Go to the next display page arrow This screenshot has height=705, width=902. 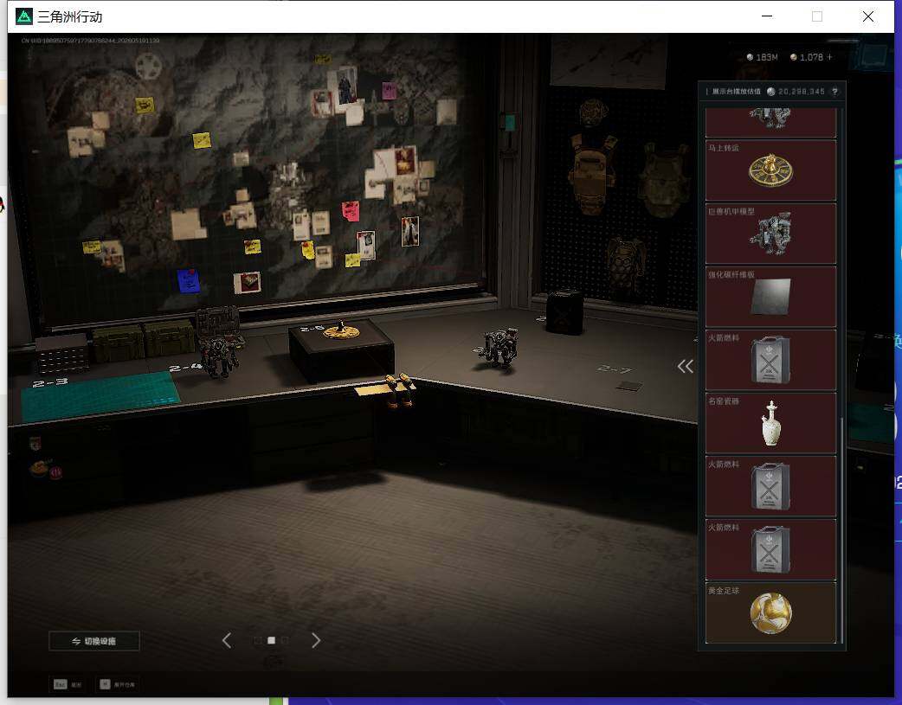pyautogui.click(x=316, y=640)
